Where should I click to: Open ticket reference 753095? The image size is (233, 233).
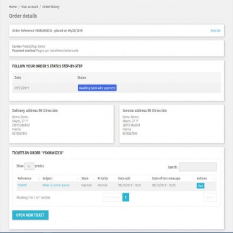pyautogui.click(x=22, y=185)
